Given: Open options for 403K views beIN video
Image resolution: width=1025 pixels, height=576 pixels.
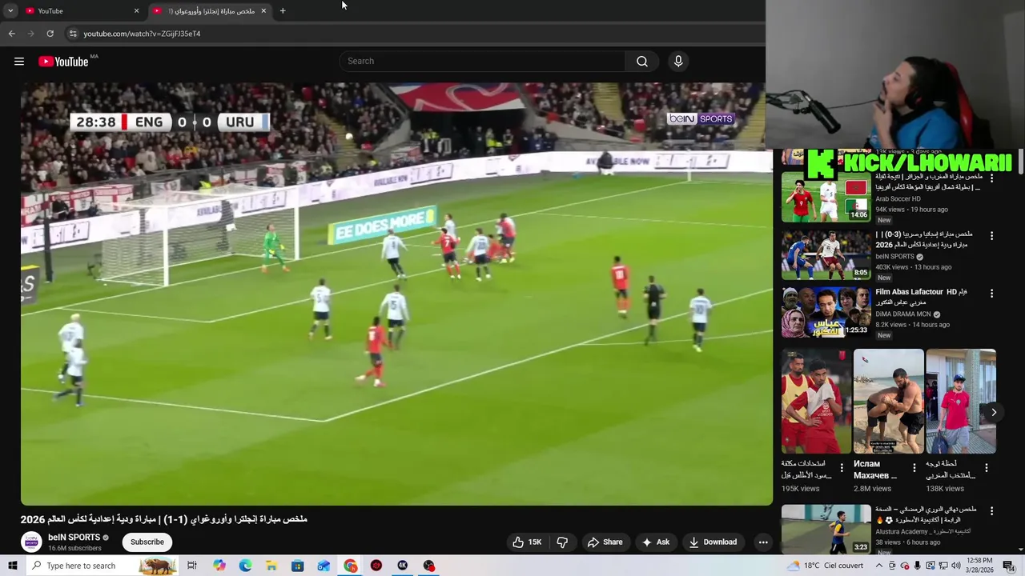Looking at the screenshot, I should (991, 236).
